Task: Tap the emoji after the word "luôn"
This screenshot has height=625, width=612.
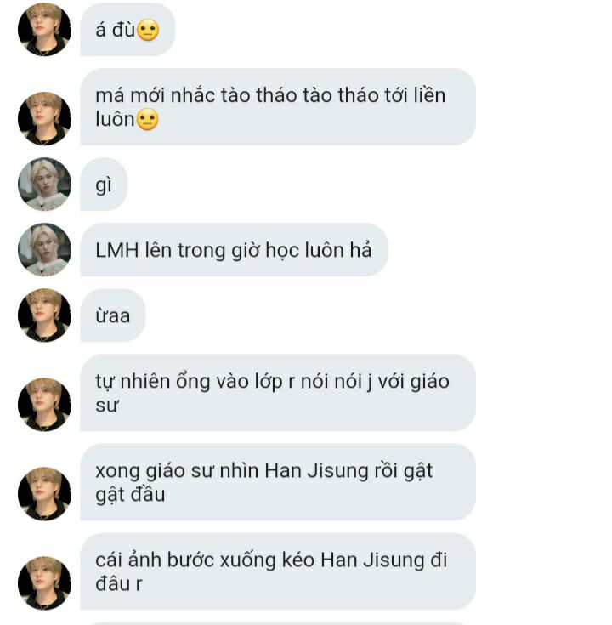Action: pyautogui.click(x=147, y=119)
